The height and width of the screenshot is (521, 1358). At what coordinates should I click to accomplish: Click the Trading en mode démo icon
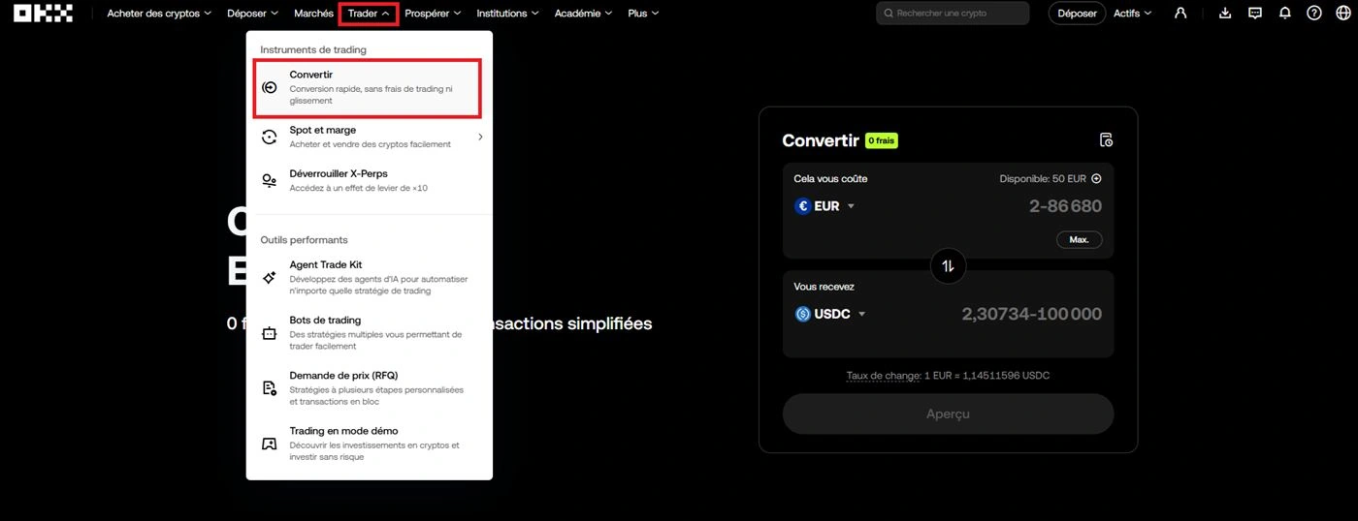click(x=270, y=444)
